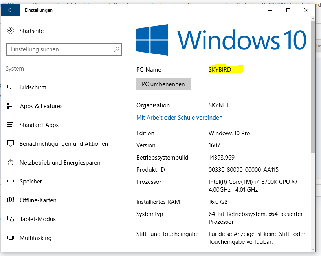Click the Benachrichtigungen speech bubble icon

(x=11, y=143)
